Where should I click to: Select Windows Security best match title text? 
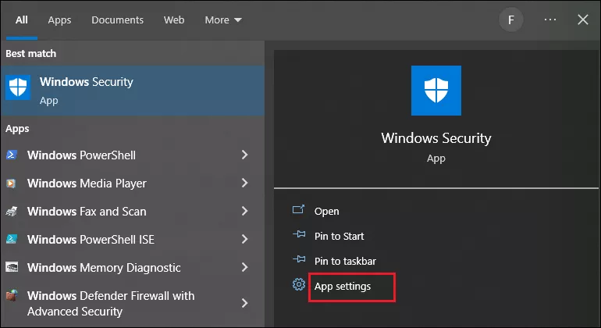pyautogui.click(x=87, y=82)
